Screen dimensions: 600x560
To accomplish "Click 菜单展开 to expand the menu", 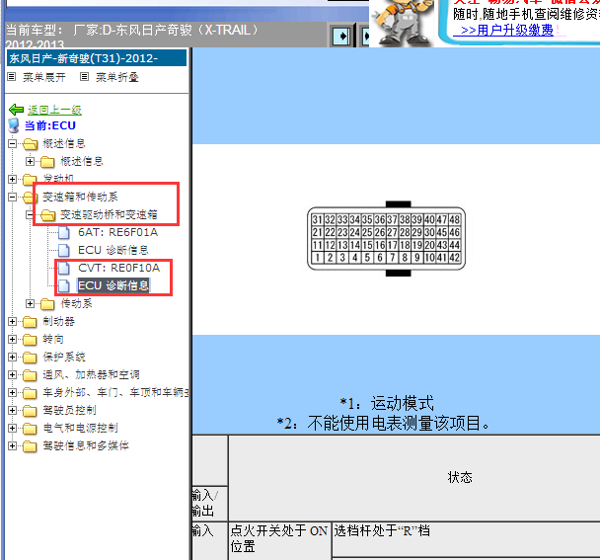I will pyautogui.click(x=44, y=77).
